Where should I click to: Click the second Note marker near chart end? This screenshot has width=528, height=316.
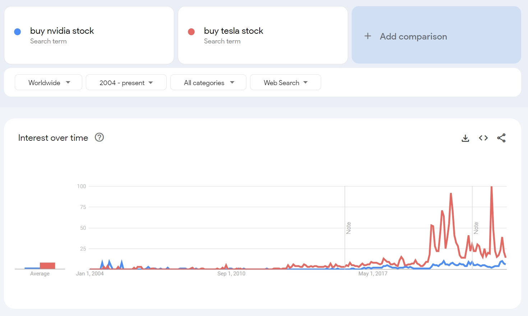coord(476,228)
